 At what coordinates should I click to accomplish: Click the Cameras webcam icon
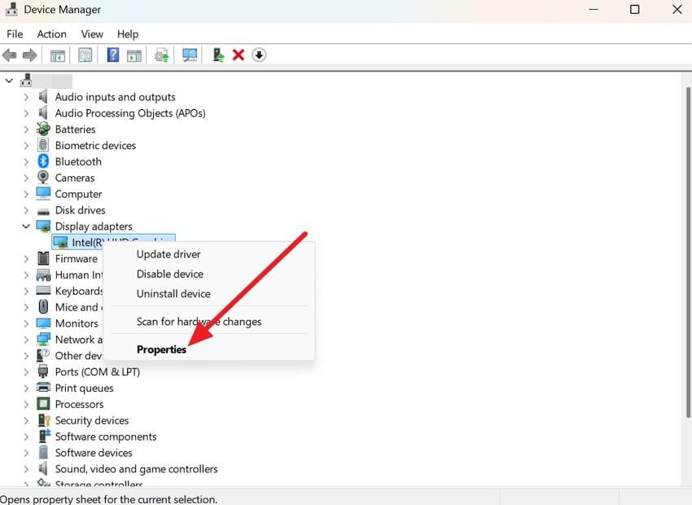pyautogui.click(x=43, y=178)
